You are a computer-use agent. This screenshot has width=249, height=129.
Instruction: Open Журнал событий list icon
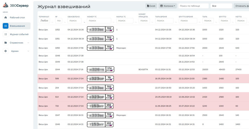coord(6,34)
